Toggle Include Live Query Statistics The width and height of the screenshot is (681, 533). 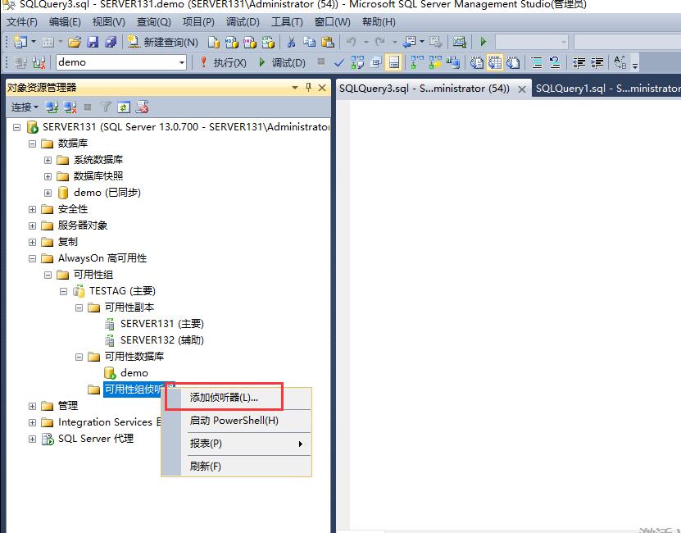[x=435, y=62]
